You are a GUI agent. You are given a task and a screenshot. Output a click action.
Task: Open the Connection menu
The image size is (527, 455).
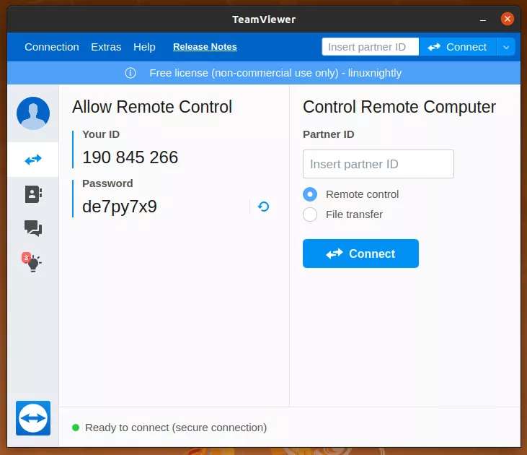52,47
